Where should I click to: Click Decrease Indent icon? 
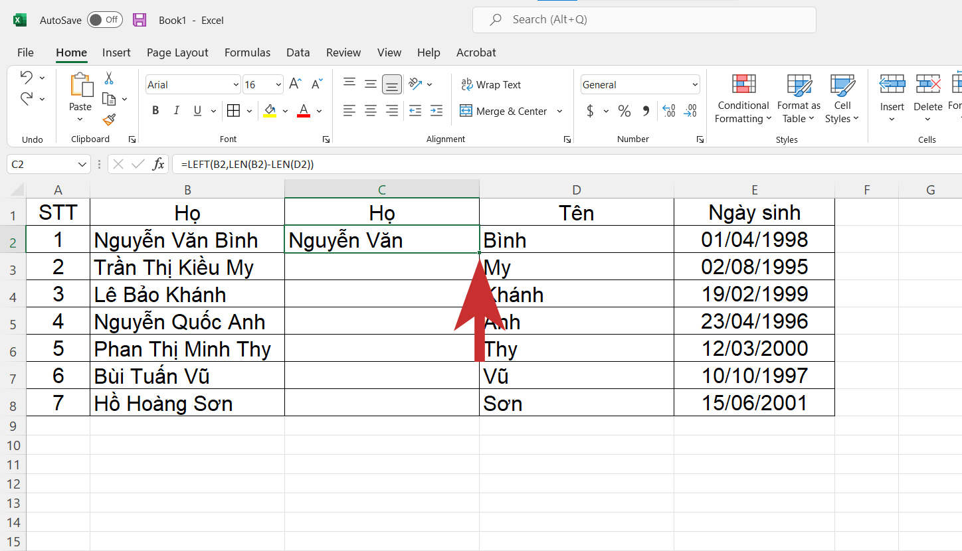pos(416,111)
